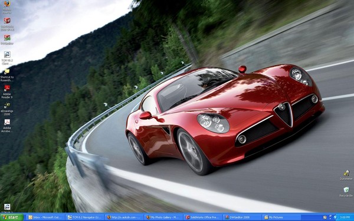Select the DWGeditor desktop icon

click(x=7, y=39)
